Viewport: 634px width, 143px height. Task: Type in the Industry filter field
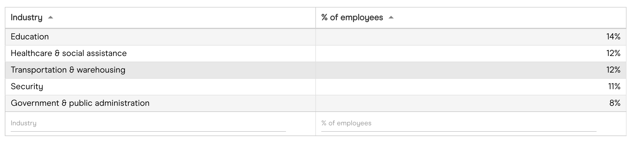pyautogui.click(x=148, y=123)
